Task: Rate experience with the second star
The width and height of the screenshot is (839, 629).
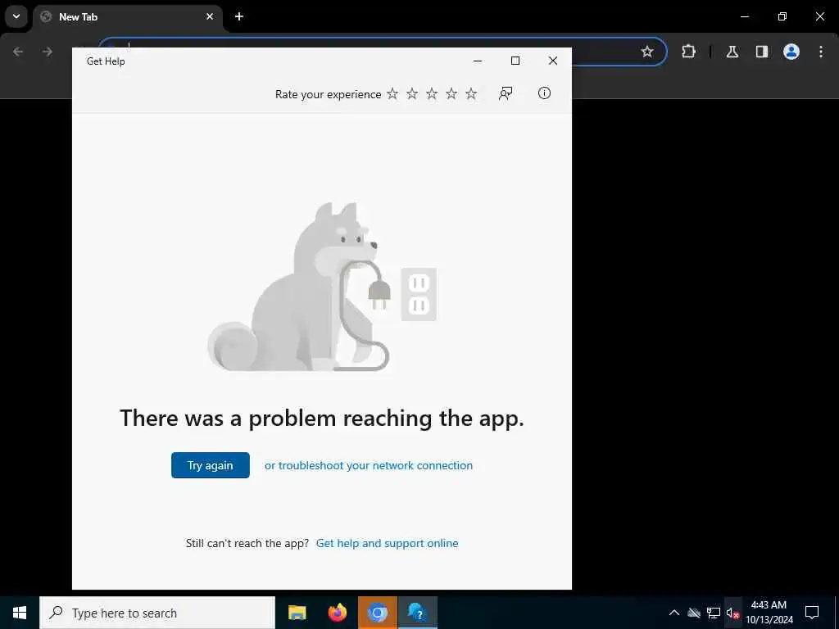Action: tap(412, 94)
